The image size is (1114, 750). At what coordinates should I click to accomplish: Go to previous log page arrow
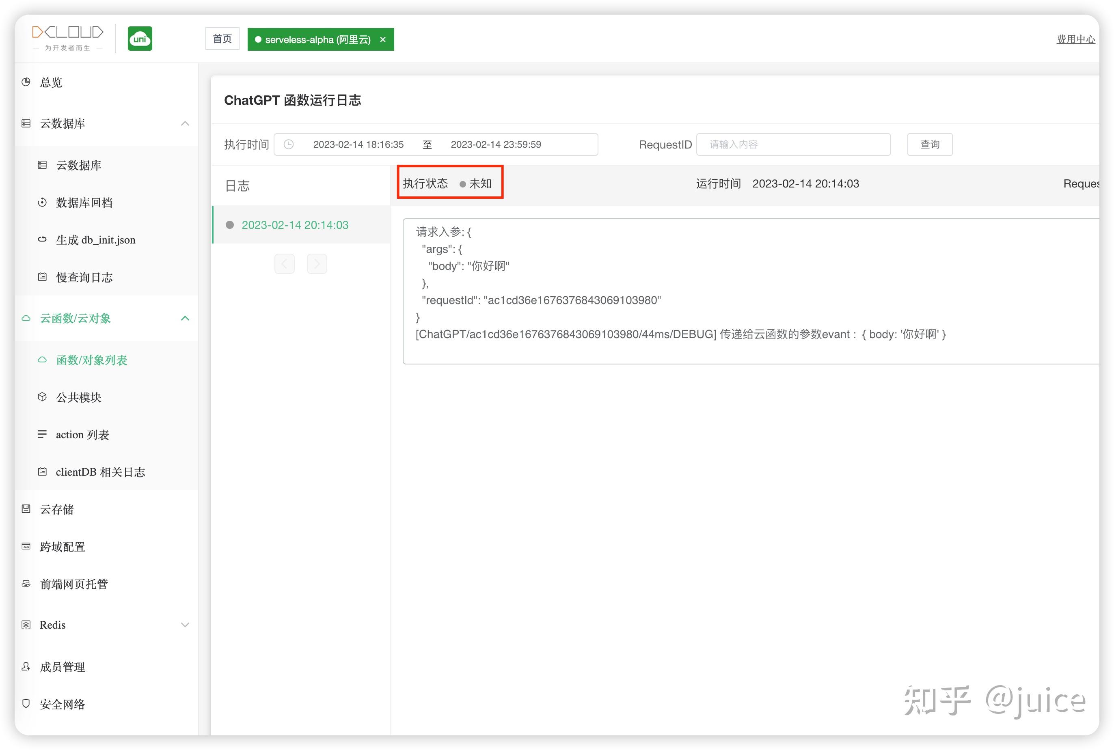point(285,263)
